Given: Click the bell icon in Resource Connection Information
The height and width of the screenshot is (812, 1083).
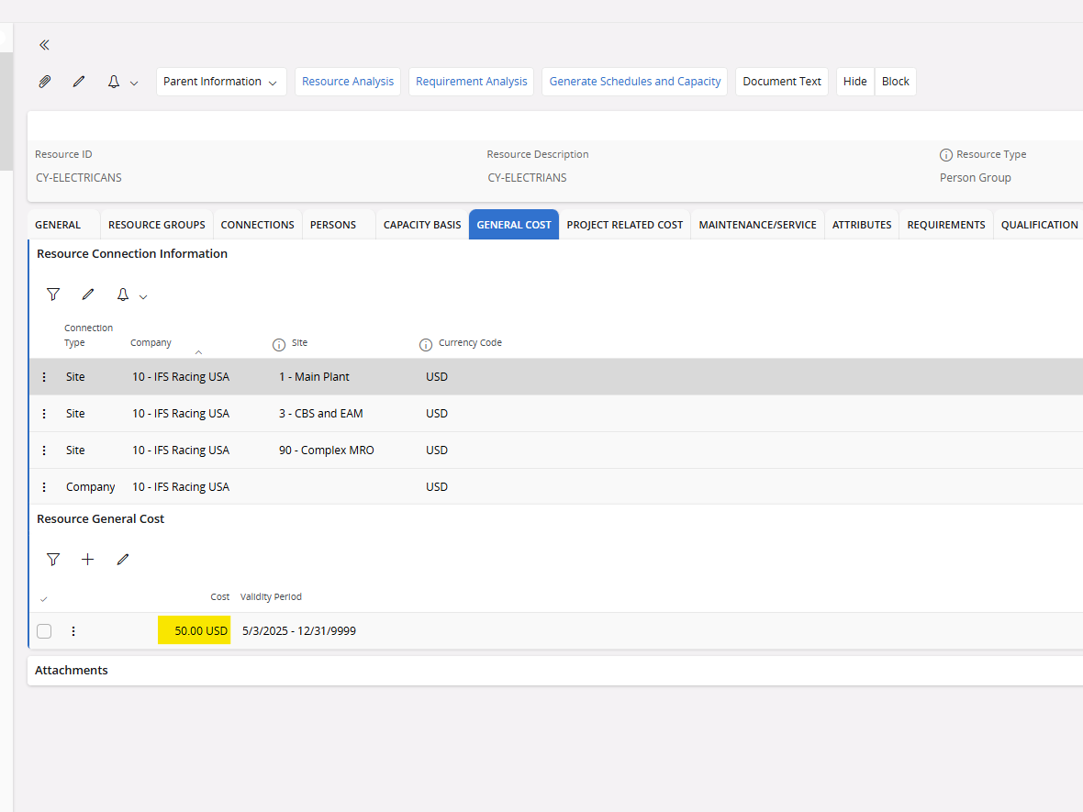Looking at the screenshot, I should tap(123, 295).
